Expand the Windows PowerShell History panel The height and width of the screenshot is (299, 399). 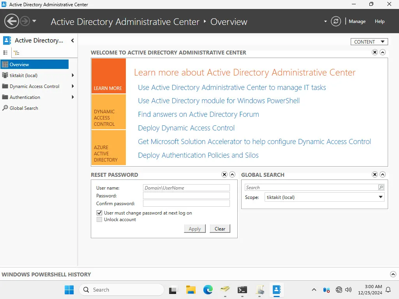pos(393,274)
